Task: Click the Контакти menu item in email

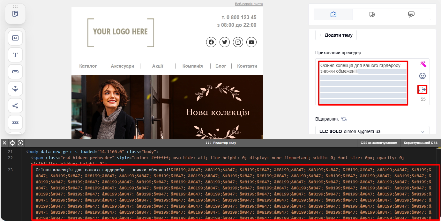Action: click(x=247, y=66)
